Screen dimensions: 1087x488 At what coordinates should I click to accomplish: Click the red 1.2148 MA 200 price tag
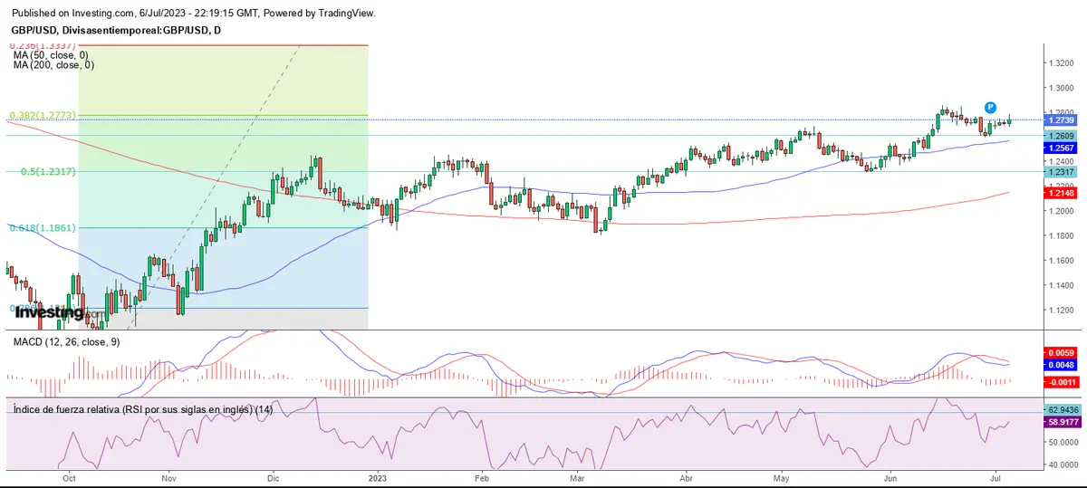pyautogui.click(x=1060, y=192)
